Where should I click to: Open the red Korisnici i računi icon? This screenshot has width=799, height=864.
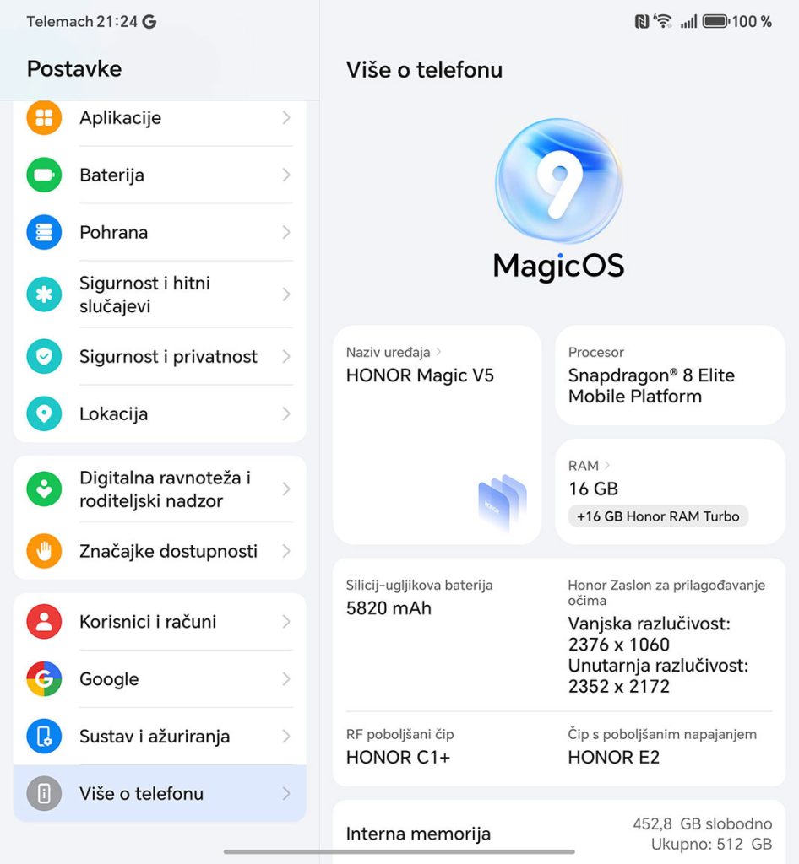44,622
